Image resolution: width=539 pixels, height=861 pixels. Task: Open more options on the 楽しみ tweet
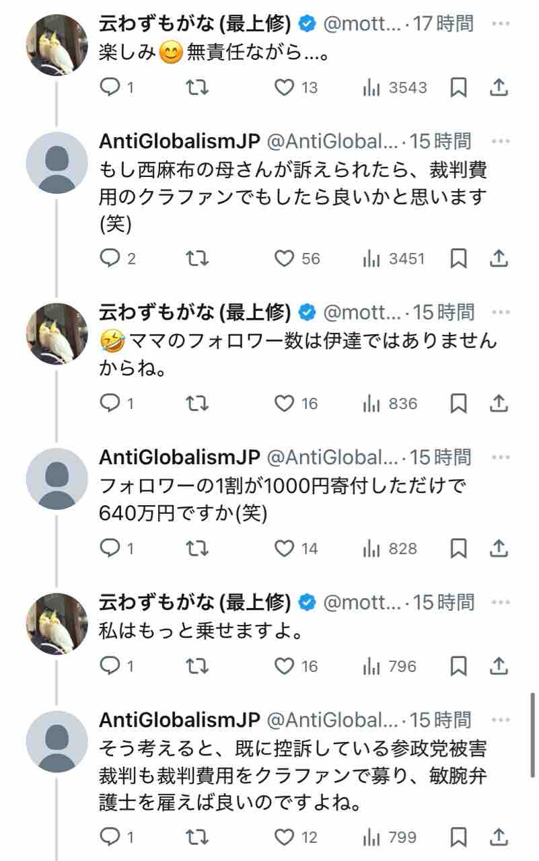pos(501,24)
